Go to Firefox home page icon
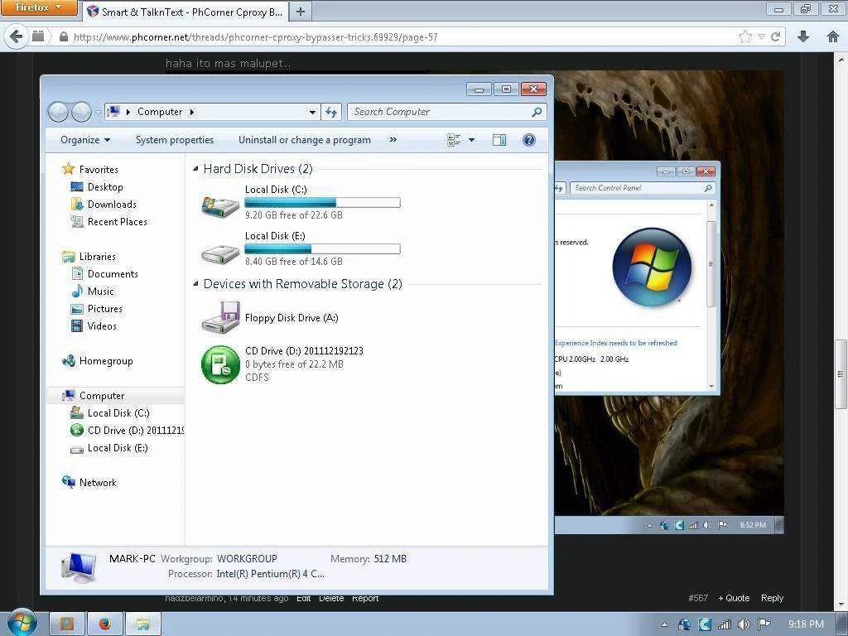The height and width of the screenshot is (636, 848). [833, 36]
